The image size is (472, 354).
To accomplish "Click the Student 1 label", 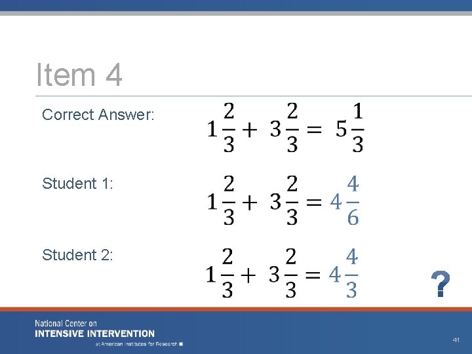I will coord(77,184).
